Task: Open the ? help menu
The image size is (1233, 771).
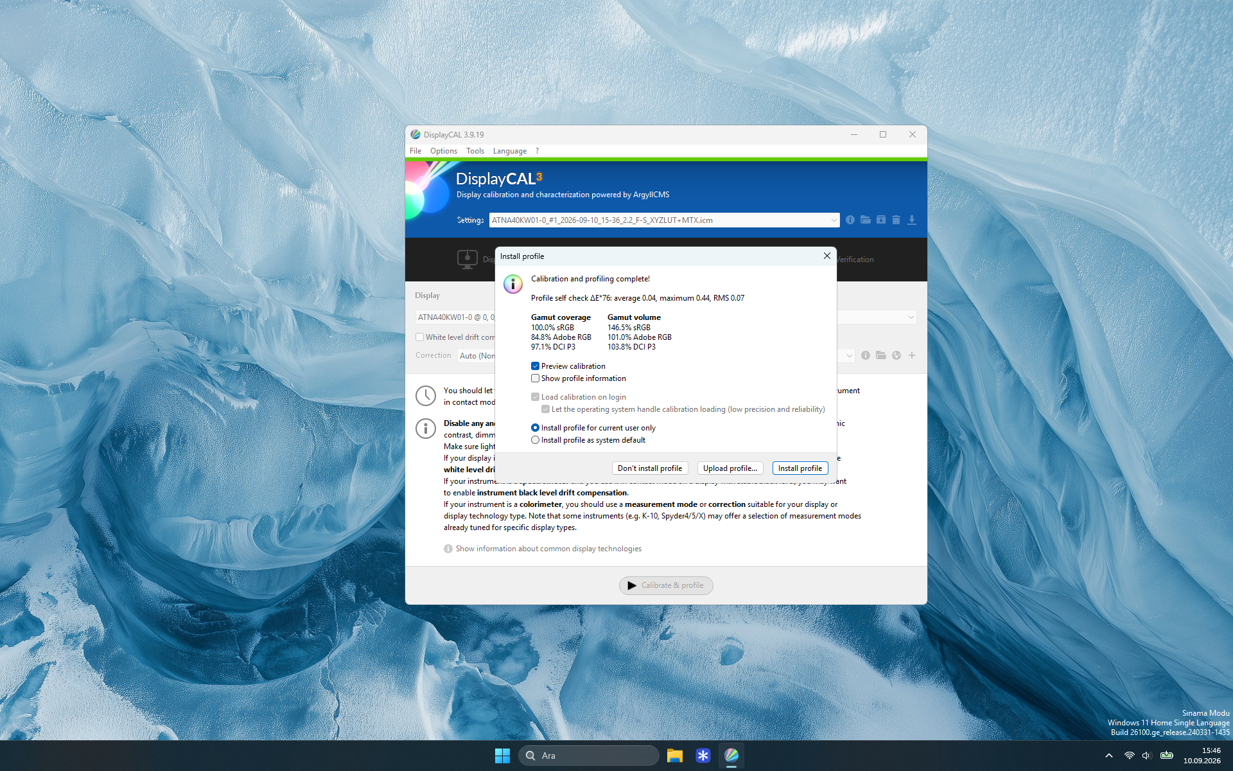Action: tap(537, 151)
